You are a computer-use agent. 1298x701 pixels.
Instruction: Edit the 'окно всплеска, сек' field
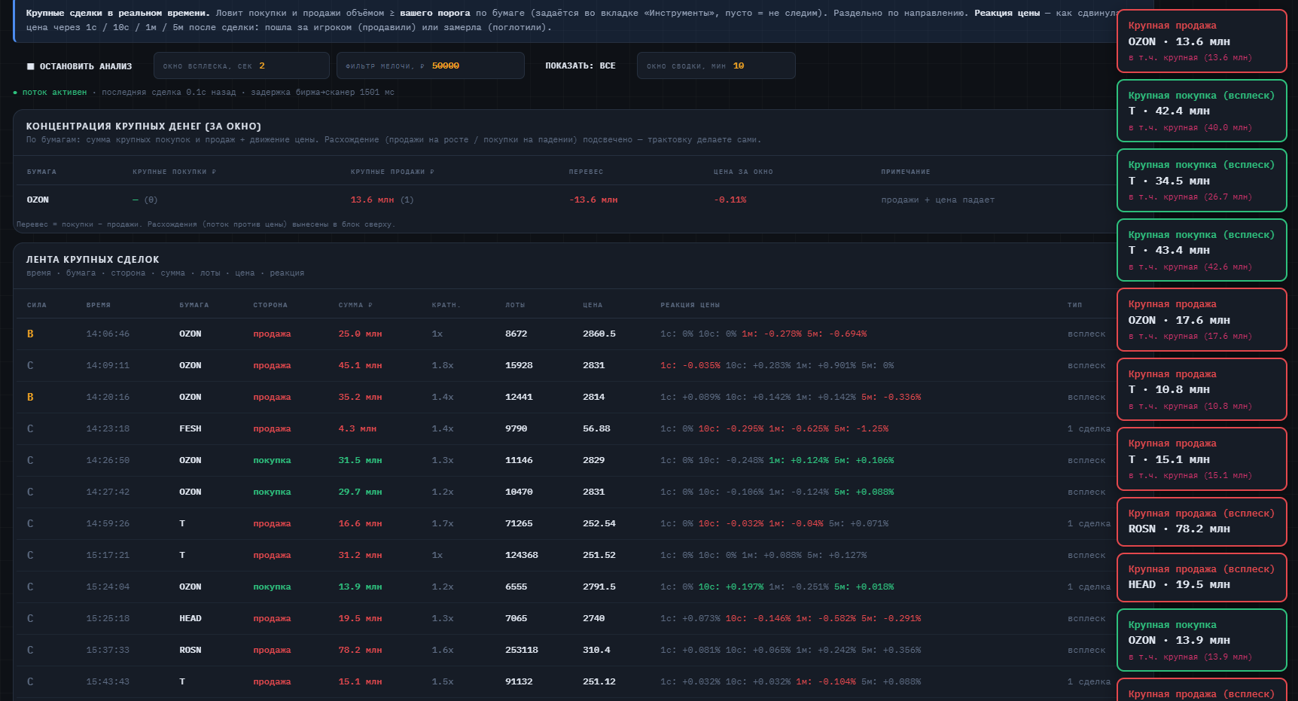tap(242, 66)
